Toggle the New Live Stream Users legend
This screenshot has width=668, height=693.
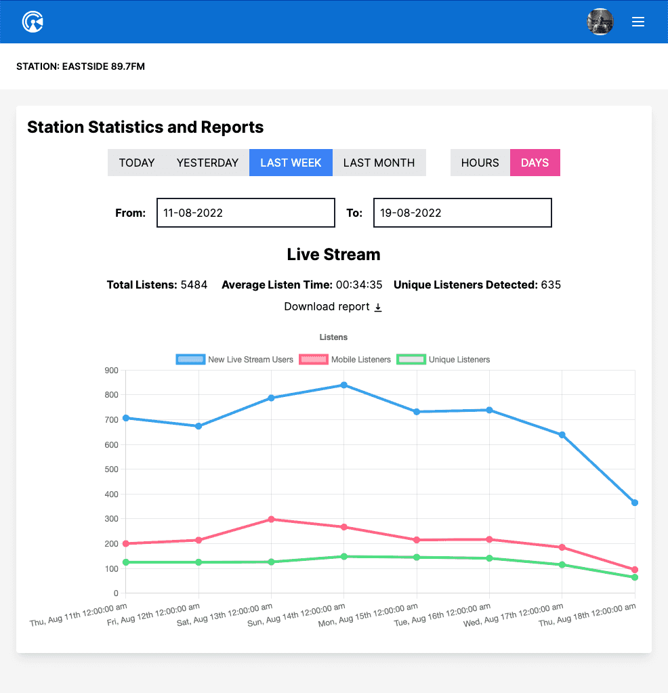pos(234,360)
